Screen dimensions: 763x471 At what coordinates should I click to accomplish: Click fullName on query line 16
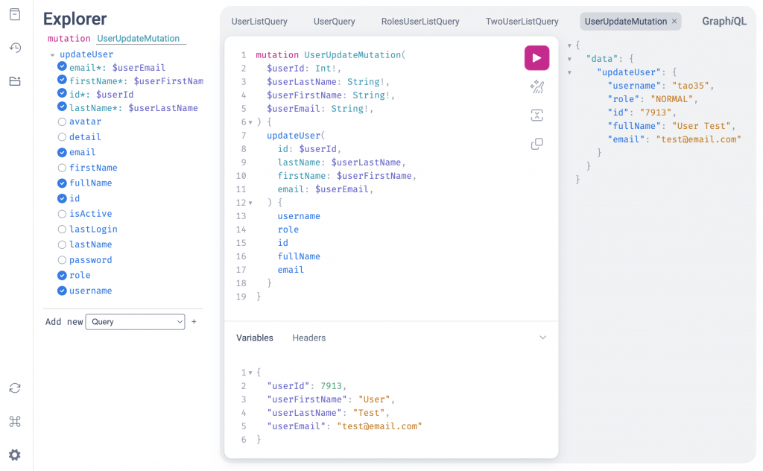pyautogui.click(x=299, y=256)
